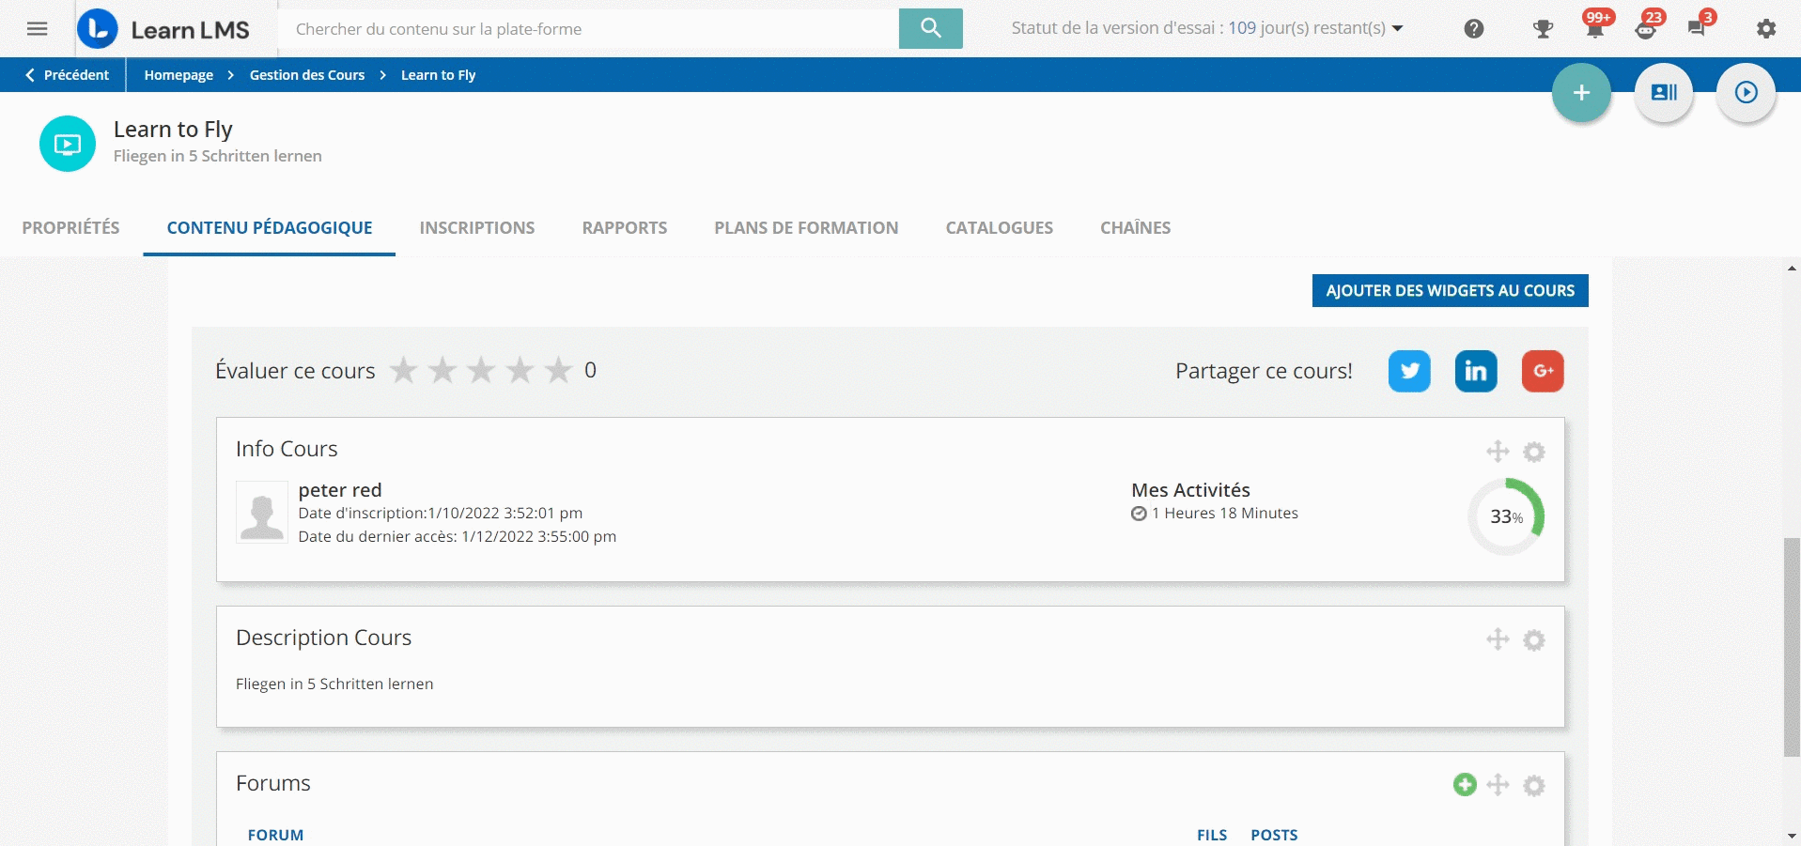This screenshot has height=846, width=1801.
Task: Switch to the INSCRIPTIONS tab
Action: [x=476, y=227]
